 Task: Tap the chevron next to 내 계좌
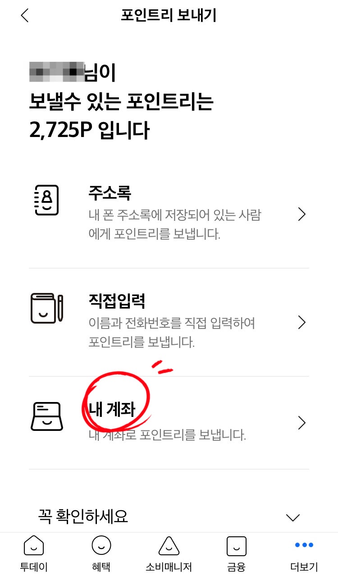click(302, 423)
